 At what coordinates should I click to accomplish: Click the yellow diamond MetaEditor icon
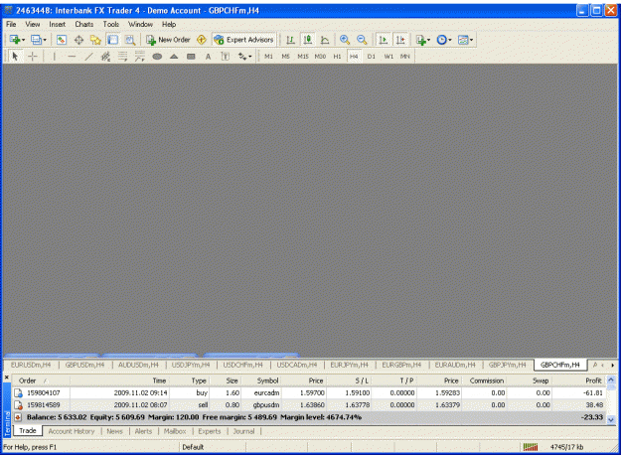click(202, 40)
